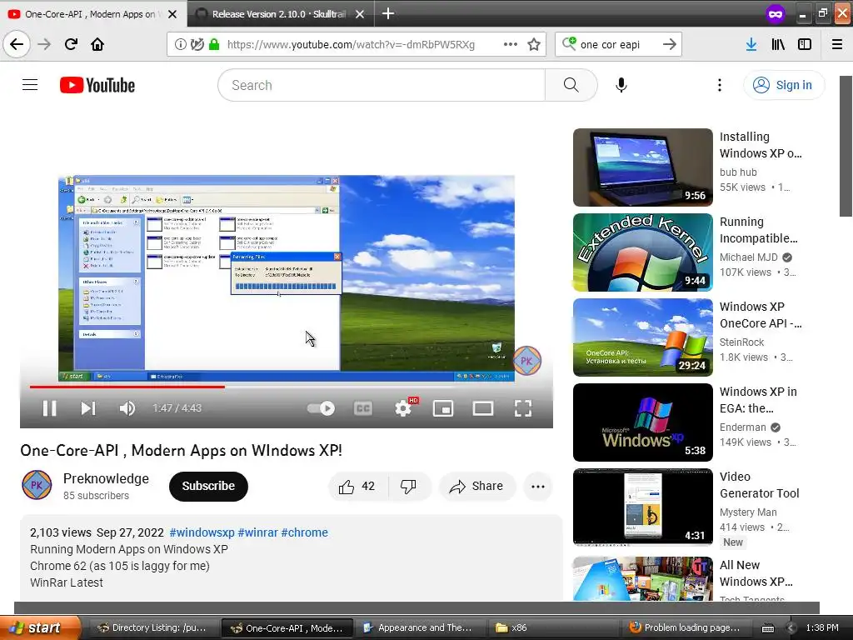Switch to Directory Listing taskbar window
The width and height of the screenshot is (853, 640).
tap(152, 627)
